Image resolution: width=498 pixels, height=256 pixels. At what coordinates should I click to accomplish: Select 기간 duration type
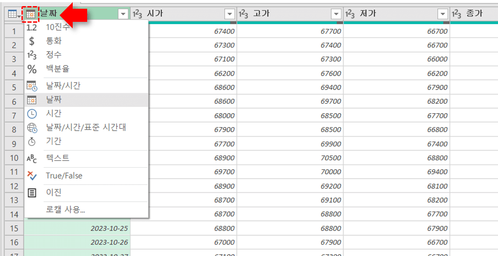86,141
